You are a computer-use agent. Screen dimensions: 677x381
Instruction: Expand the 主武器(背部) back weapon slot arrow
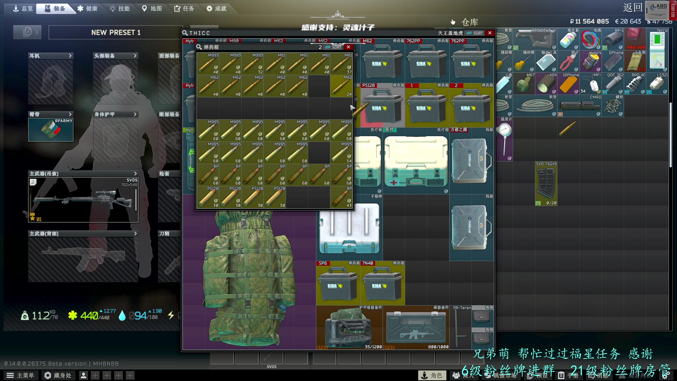pyautogui.click(x=135, y=234)
